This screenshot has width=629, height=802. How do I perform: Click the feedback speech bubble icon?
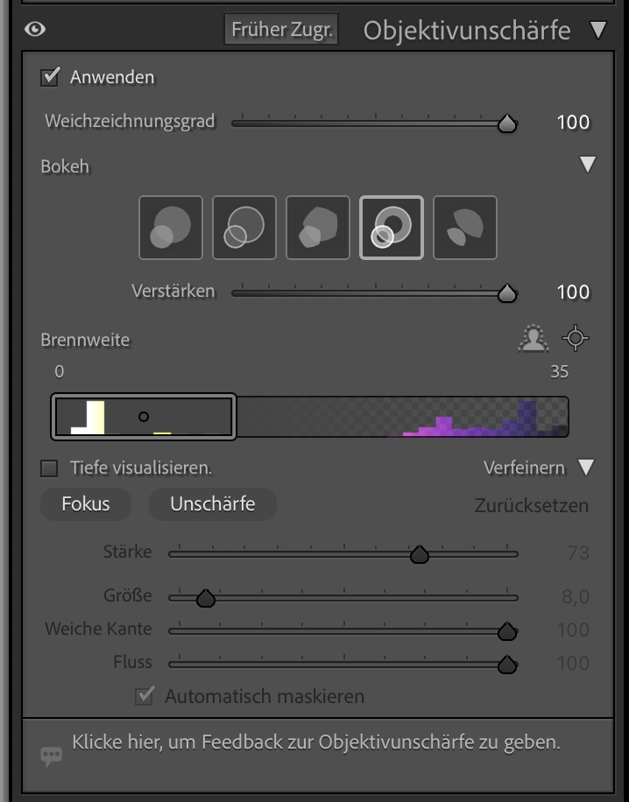(52, 756)
